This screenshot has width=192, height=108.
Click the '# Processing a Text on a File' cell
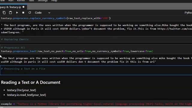click(96, 70)
